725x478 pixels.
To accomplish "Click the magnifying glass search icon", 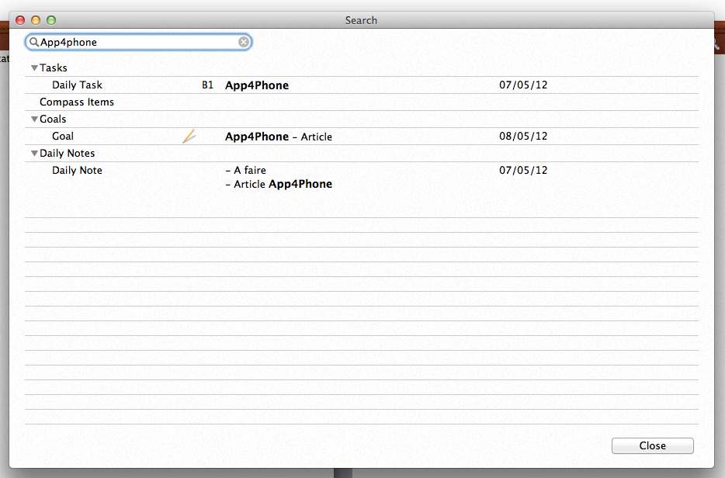I will (x=33, y=42).
